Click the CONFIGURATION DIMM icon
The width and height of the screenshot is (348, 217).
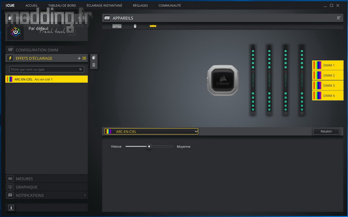click(10, 50)
